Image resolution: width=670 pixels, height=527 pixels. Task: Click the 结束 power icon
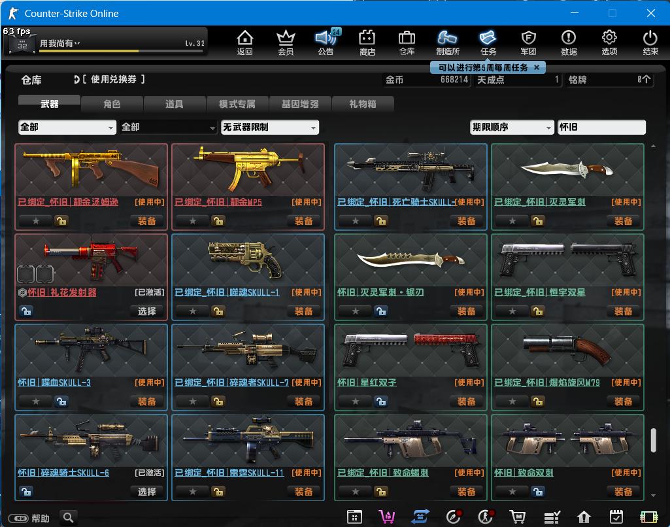pyautogui.click(x=650, y=42)
